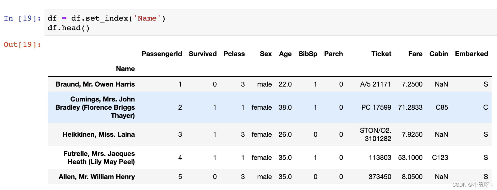Click the Name index label
This screenshot has height=190, width=497.
coord(125,69)
